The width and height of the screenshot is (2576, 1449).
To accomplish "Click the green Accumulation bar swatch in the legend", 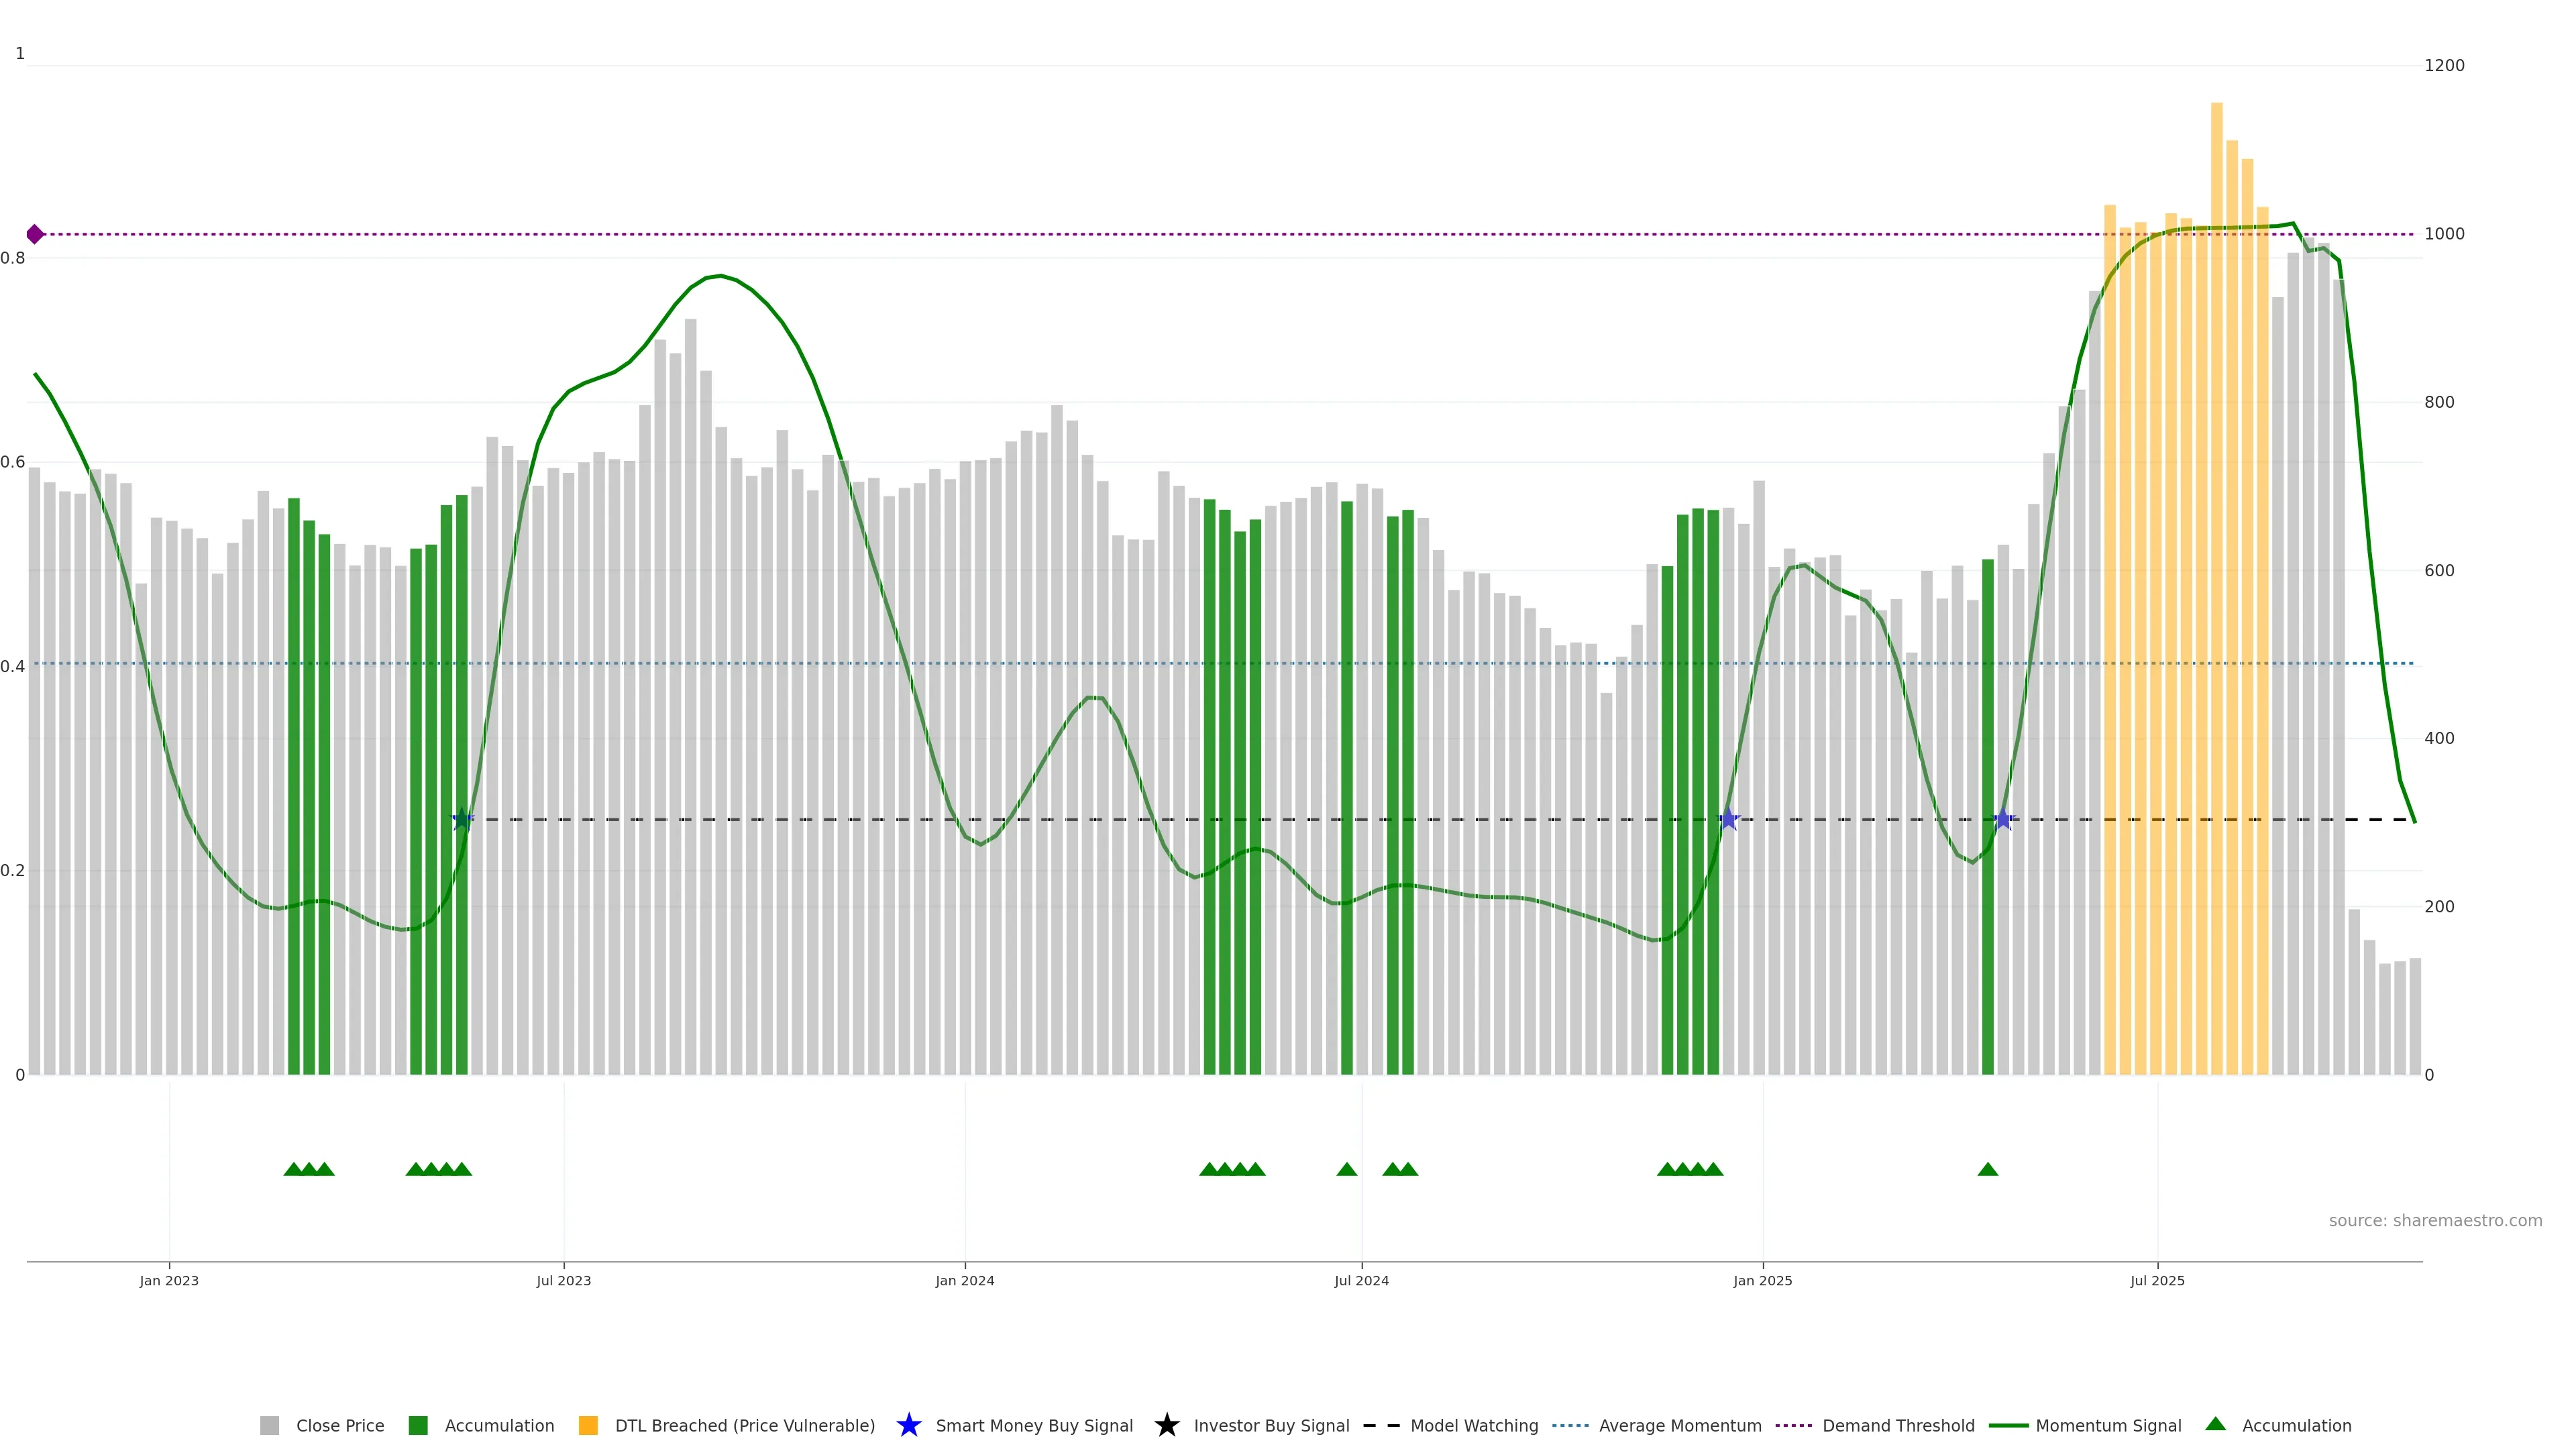I will pos(418,1426).
